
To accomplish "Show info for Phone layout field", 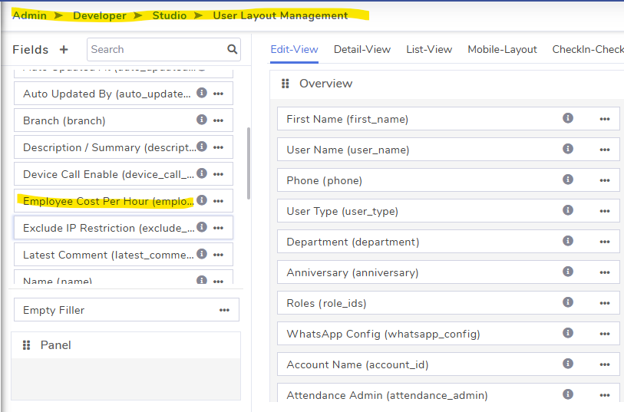I will [x=568, y=180].
